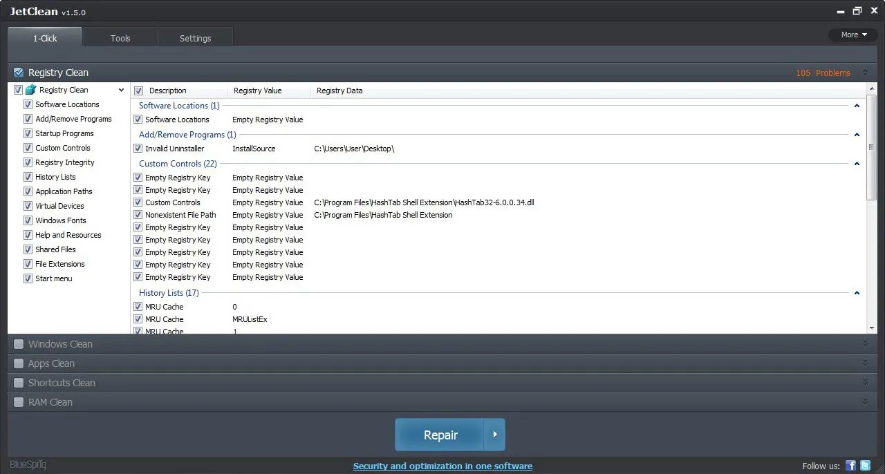Open the Settings tab
The image size is (885, 474).
click(x=195, y=38)
